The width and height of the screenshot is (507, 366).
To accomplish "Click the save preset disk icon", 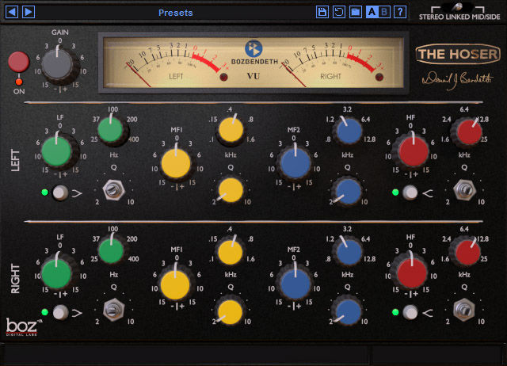I will point(322,12).
